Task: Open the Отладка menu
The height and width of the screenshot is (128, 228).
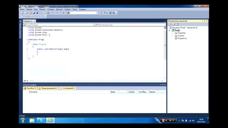Action: (51, 9)
